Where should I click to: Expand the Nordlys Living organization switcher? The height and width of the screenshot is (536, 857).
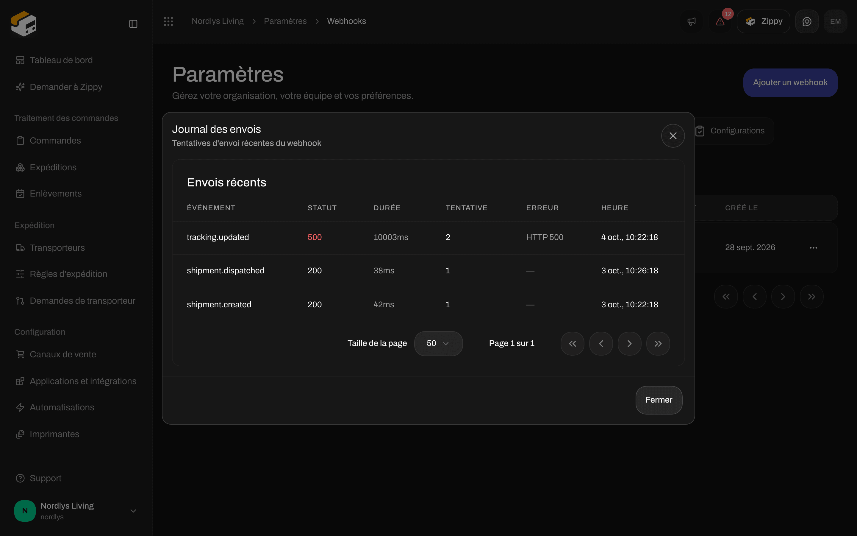click(x=76, y=511)
